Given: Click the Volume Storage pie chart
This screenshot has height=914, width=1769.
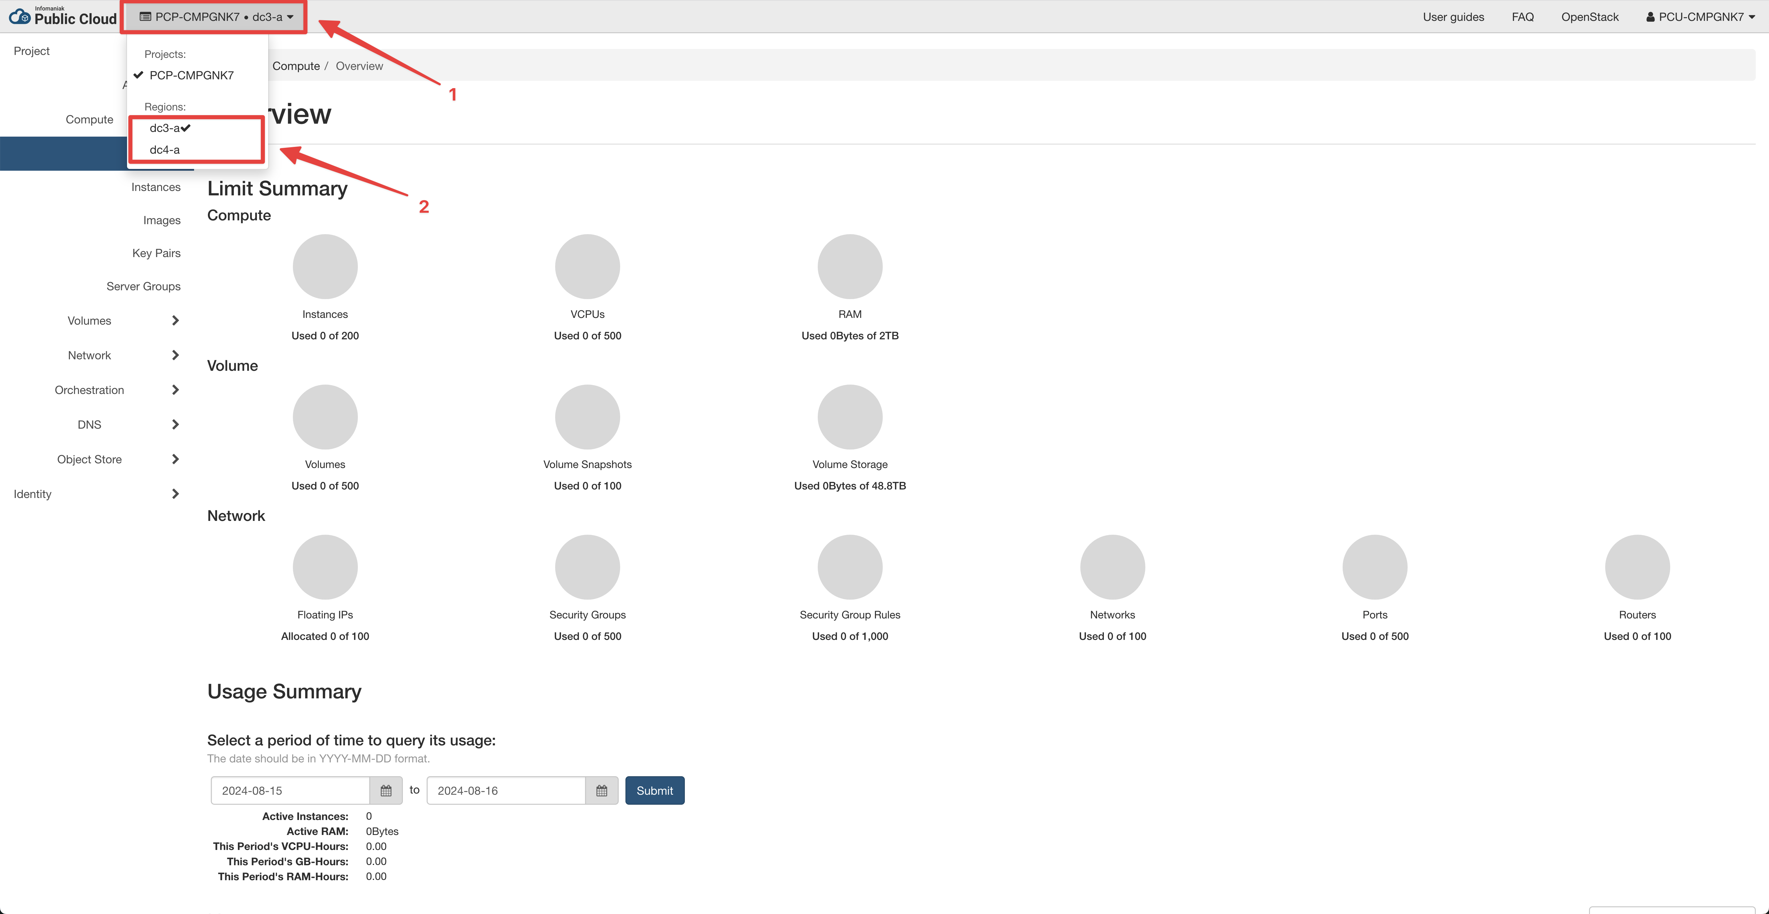Looking at the screenshot, I should pos(850,417).
